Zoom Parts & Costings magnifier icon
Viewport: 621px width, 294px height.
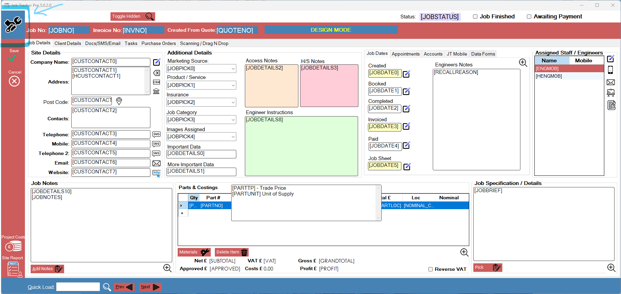tap(464, 252)
